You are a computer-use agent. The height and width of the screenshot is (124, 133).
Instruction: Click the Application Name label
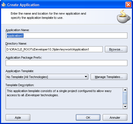point(17,30)
